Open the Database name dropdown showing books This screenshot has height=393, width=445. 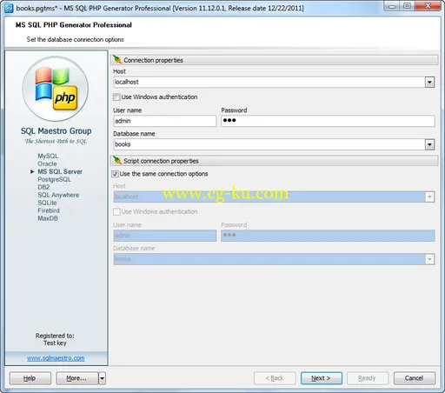[x=429, y=144]
